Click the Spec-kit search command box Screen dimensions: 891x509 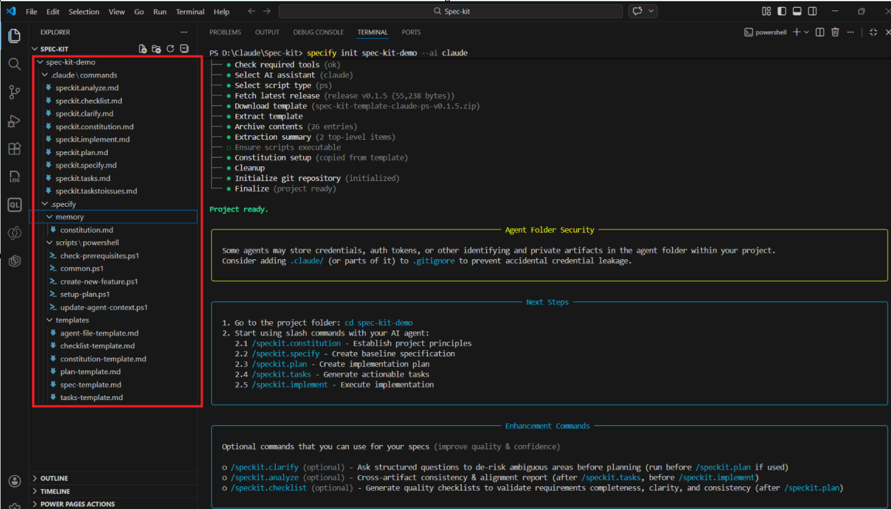(451, 11)
